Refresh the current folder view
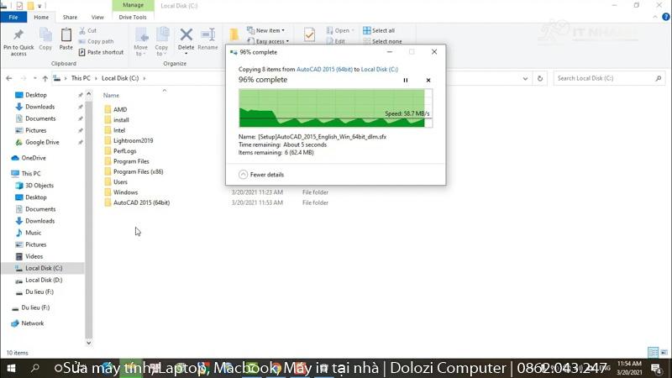This screenshot has width=672, height=378. [540, 78]
